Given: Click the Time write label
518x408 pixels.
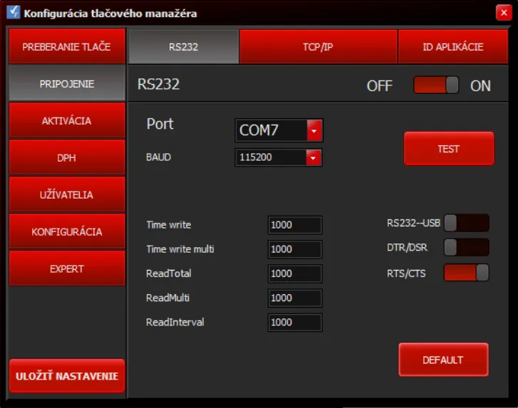Looking at the screenshot, I should (x=169, y=225).
